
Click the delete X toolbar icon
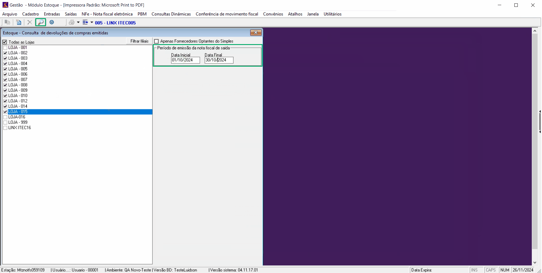(30, 22)
